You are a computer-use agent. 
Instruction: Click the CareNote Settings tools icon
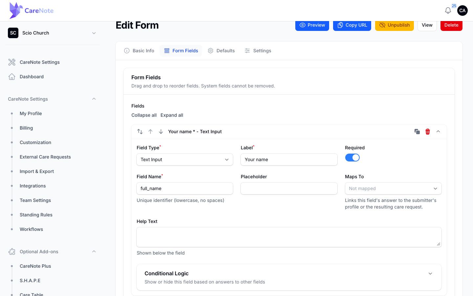click(12, 62)
